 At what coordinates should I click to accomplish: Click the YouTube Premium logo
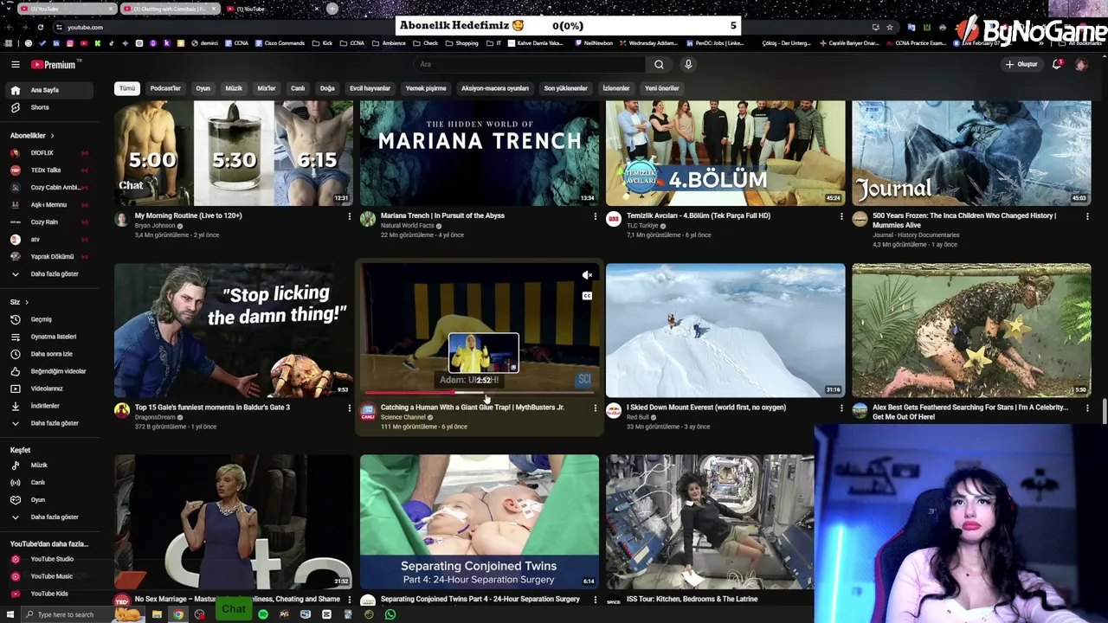pos(55,64)
